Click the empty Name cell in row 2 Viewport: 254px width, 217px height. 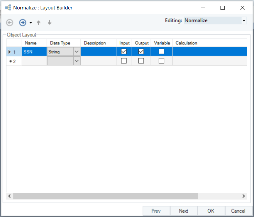[34, 61]
